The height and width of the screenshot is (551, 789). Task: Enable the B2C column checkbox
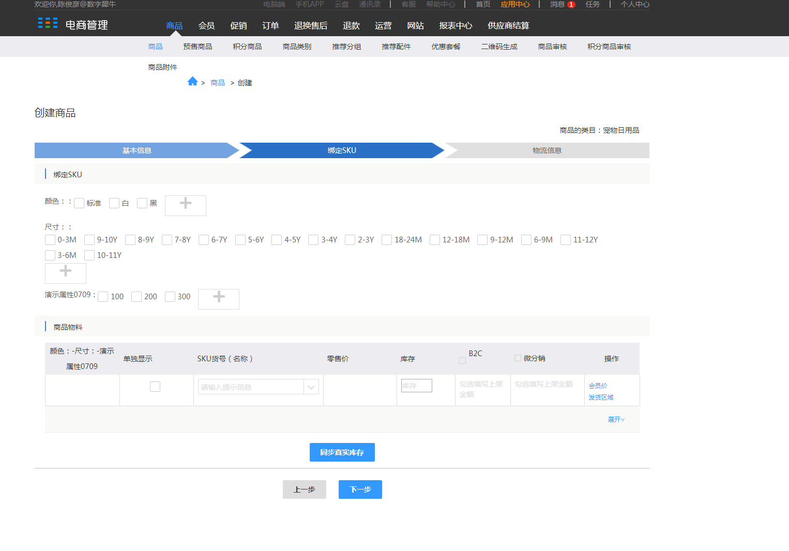(x=462, y=361)
